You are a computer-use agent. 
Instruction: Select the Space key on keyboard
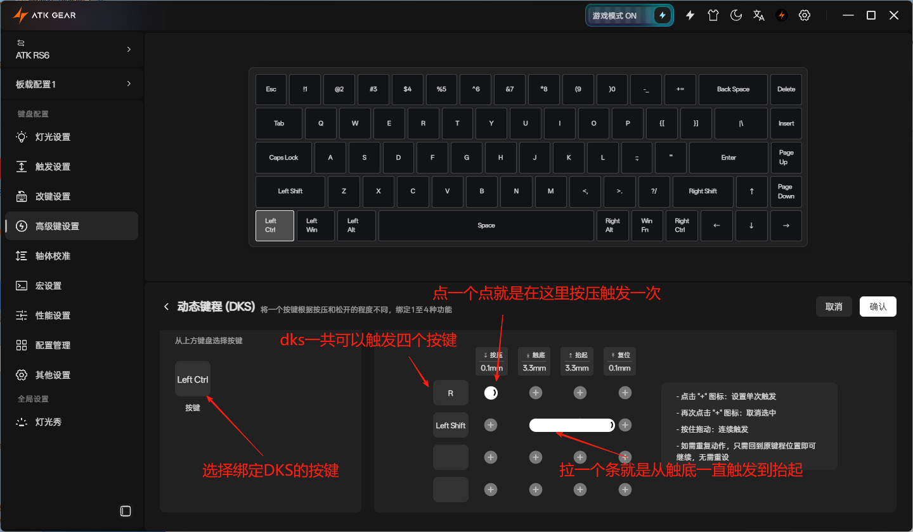486,225
